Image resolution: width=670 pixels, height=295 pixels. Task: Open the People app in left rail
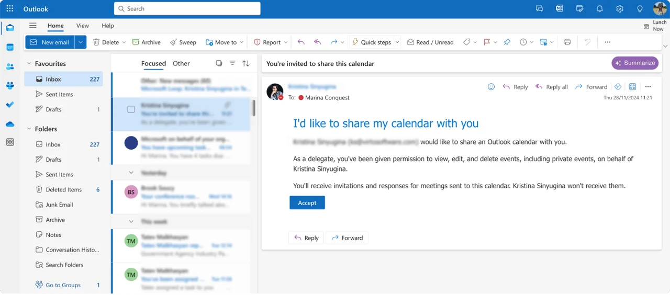pos(9,66)
